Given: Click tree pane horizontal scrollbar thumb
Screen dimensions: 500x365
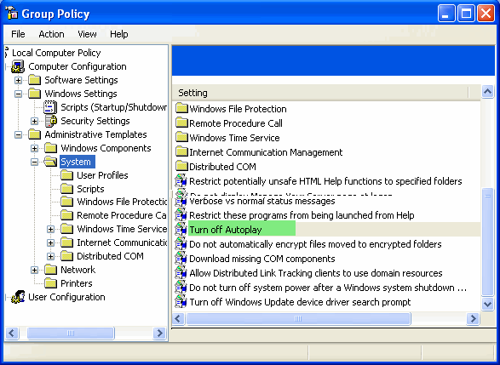Looking at the screenshot, I should (x=71, y=334).
